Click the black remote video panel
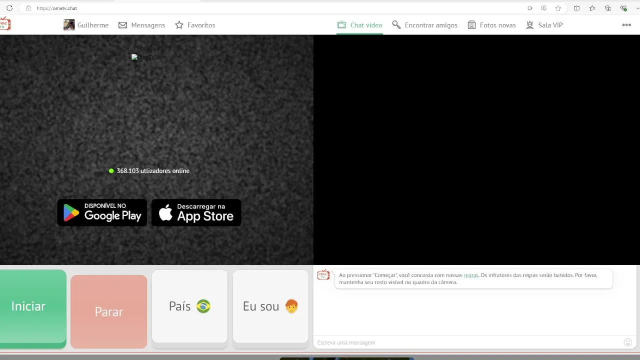The image size is (640, 360). (x=476, y=150)
